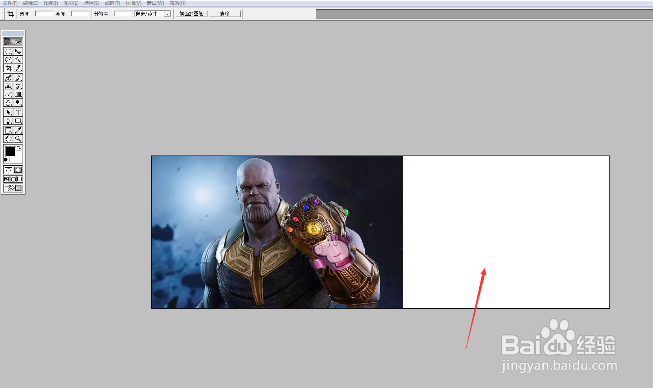Click the Thanos image on canvas
Viewport: 653px width, 388px height.
click(x=277, y=232)
